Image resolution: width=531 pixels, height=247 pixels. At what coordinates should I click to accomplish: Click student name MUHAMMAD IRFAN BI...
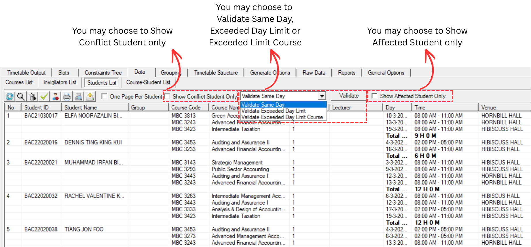[x=94, y=162]
